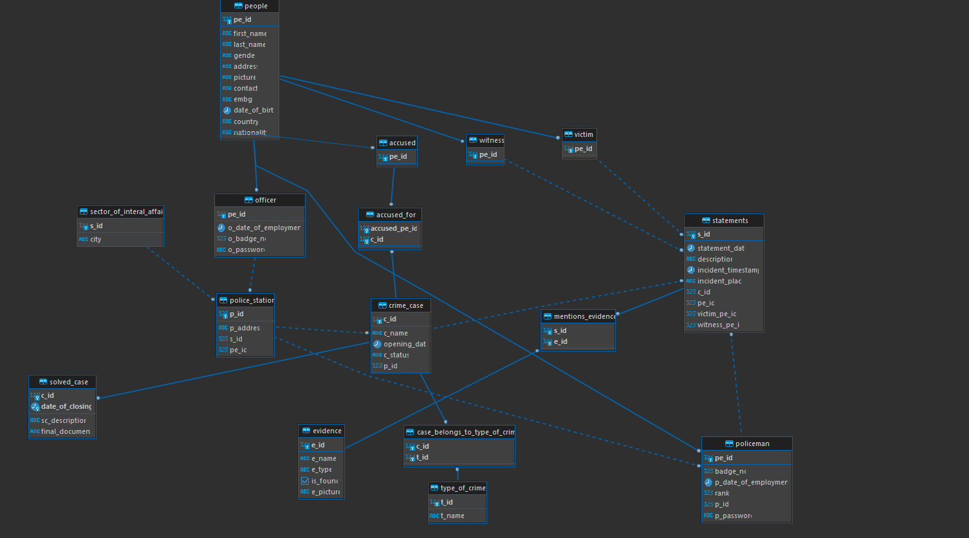Select the t_name column in type_of_crime
The image size is (969, 538).
click(x=452, y=516)
